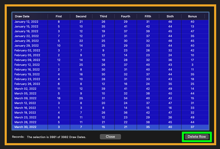The height and width of the screenshot is (149, 220).
Task: Select the January 26, 2022 draw date
Action: point(26,41)
